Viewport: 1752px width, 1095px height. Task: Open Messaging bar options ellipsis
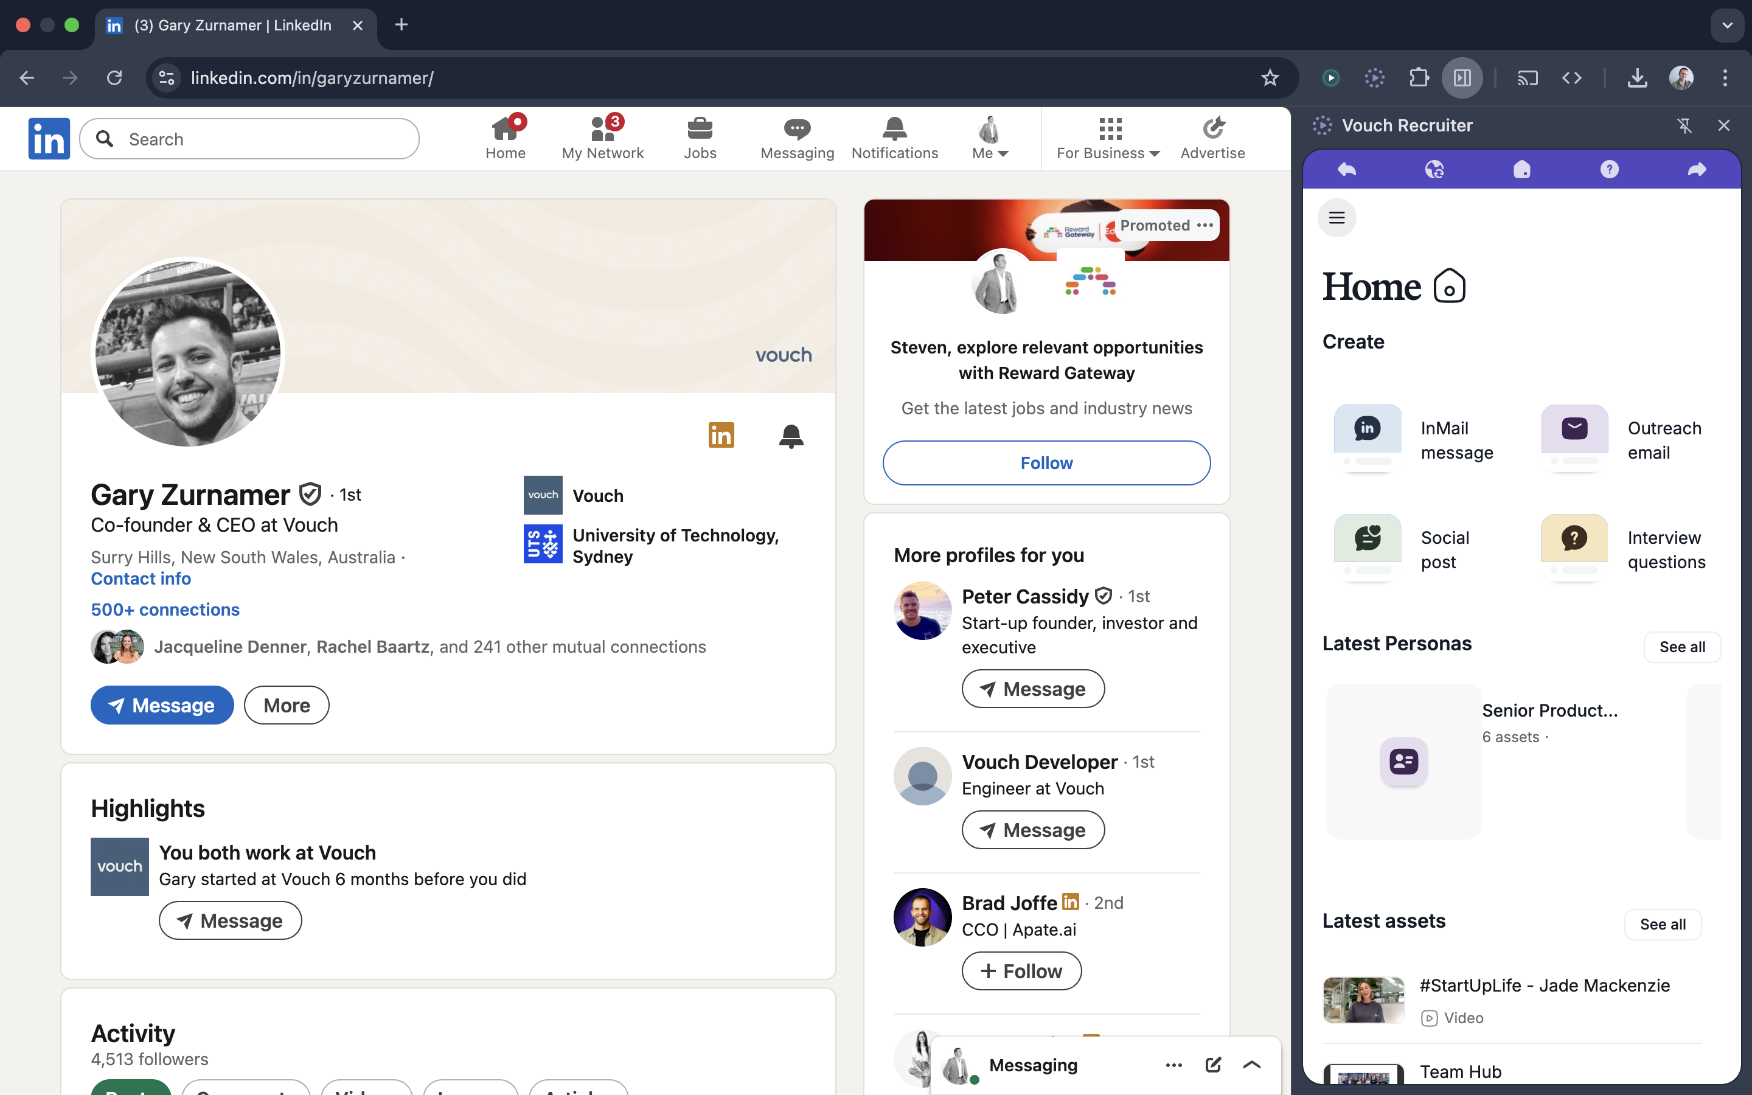click(x=1174, y=1065)
